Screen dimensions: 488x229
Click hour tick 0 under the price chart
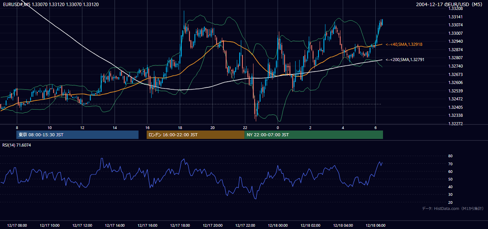[278, 127]
